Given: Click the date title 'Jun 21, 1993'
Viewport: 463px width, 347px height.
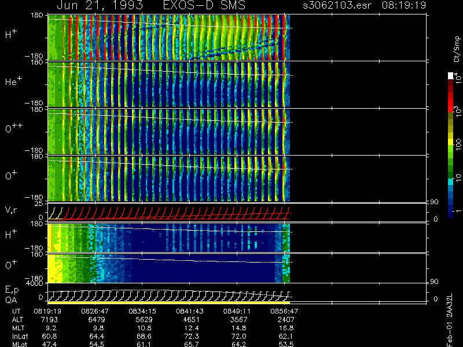Looking at the screenshot, I should [x=100, y=5].
